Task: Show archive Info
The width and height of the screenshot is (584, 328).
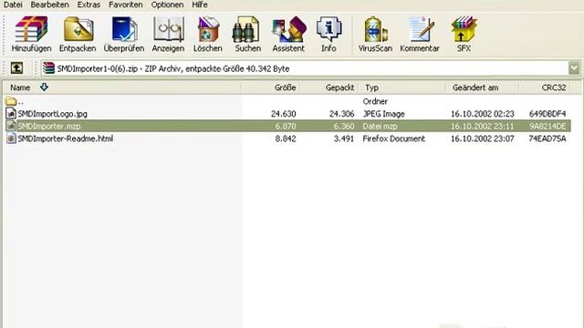Action: (x=328, y=29)
